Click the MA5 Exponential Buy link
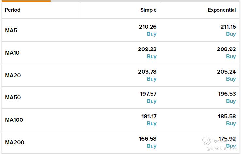This screenshot has width=241, height=154. (231, 34)
